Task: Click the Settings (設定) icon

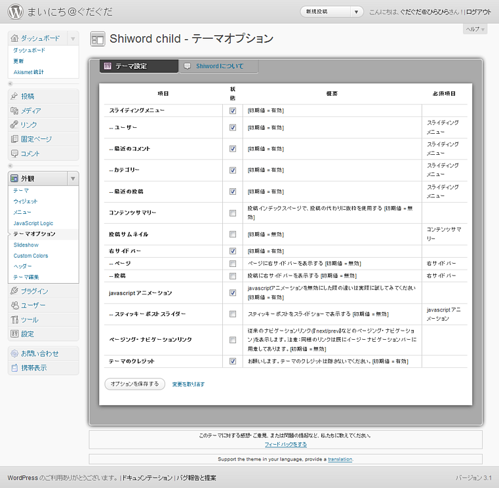Action: (x=14, y=334)
